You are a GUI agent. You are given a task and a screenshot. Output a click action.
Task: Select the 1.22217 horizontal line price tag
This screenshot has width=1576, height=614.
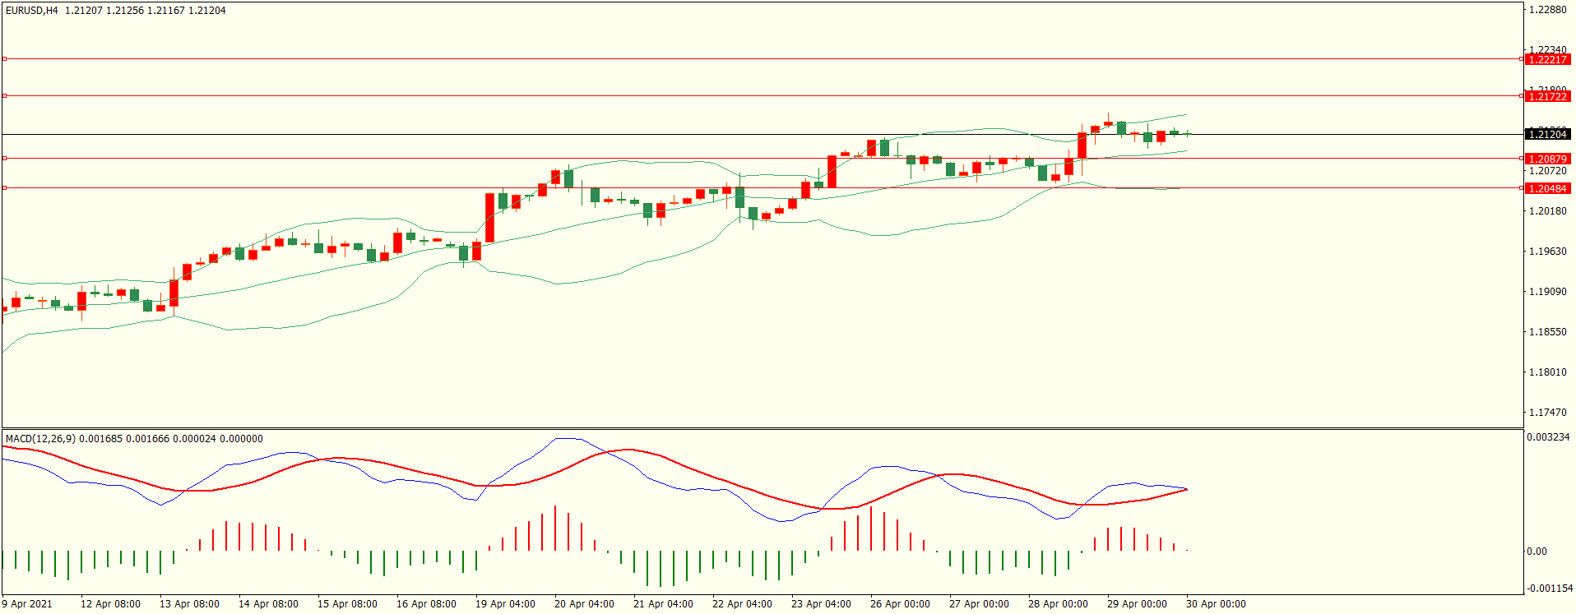(1547, 59)
